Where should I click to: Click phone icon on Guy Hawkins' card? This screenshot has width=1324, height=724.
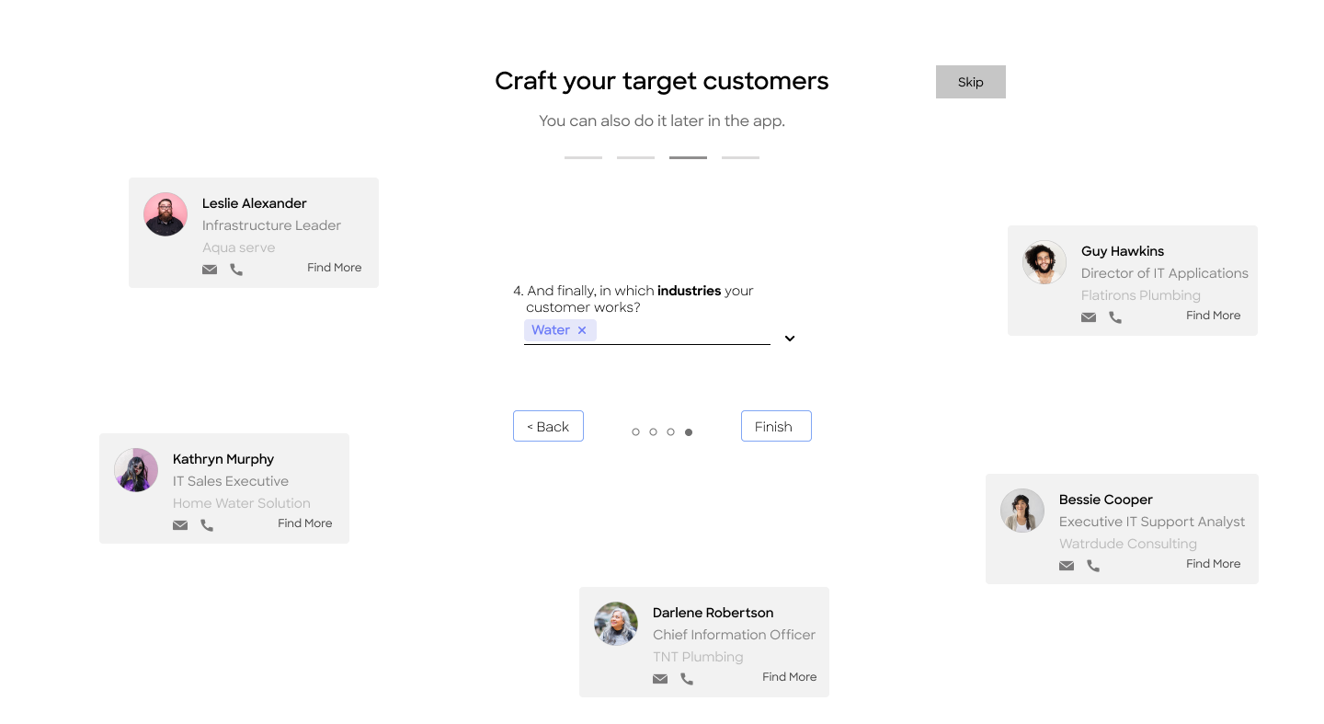(1115, 317)
